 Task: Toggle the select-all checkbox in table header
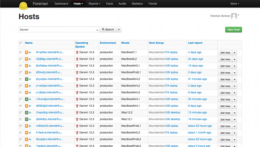pos(21,43)
